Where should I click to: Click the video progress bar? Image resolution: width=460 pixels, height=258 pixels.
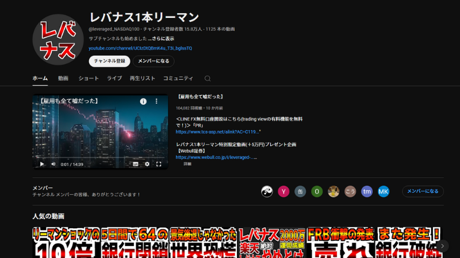(100, 158)
